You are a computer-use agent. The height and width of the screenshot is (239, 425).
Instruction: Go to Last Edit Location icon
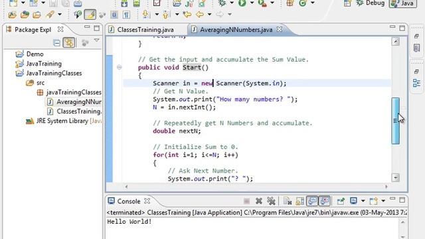click(x=187, y=15)
